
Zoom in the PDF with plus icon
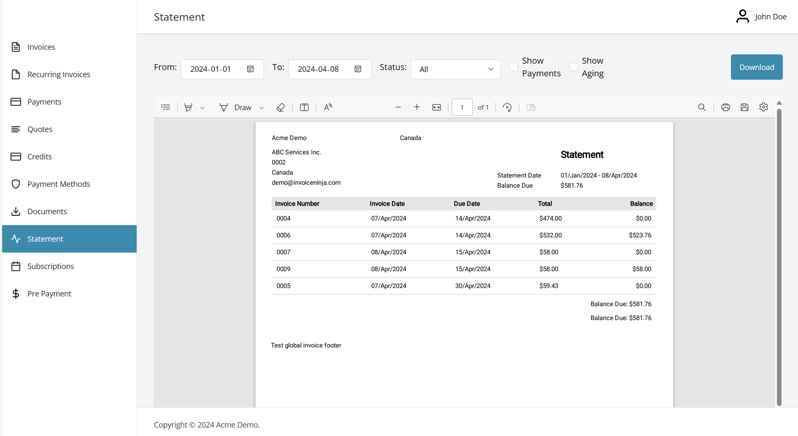pos(417,107)
